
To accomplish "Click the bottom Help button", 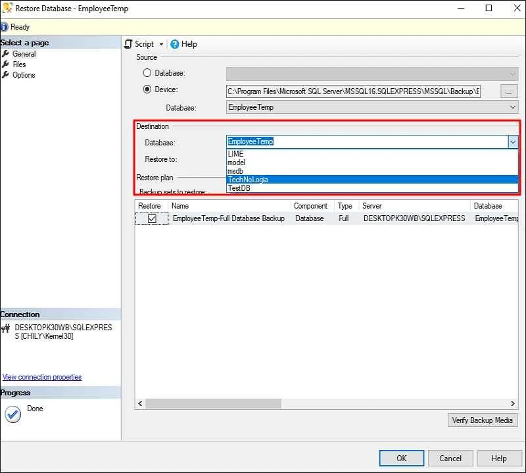I will [x=499, y=459].
